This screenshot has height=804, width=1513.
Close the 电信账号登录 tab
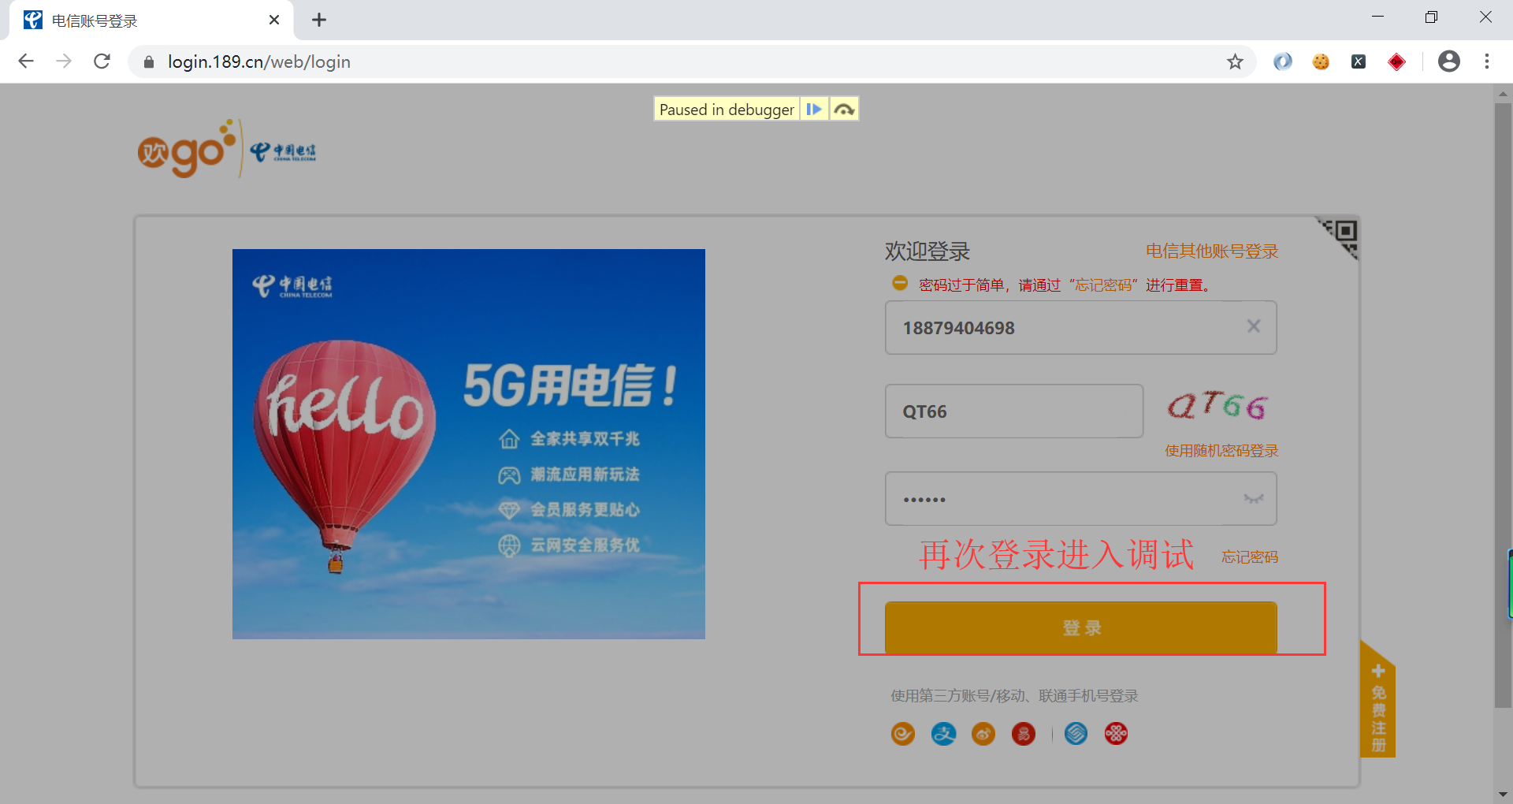pos(274,20)
